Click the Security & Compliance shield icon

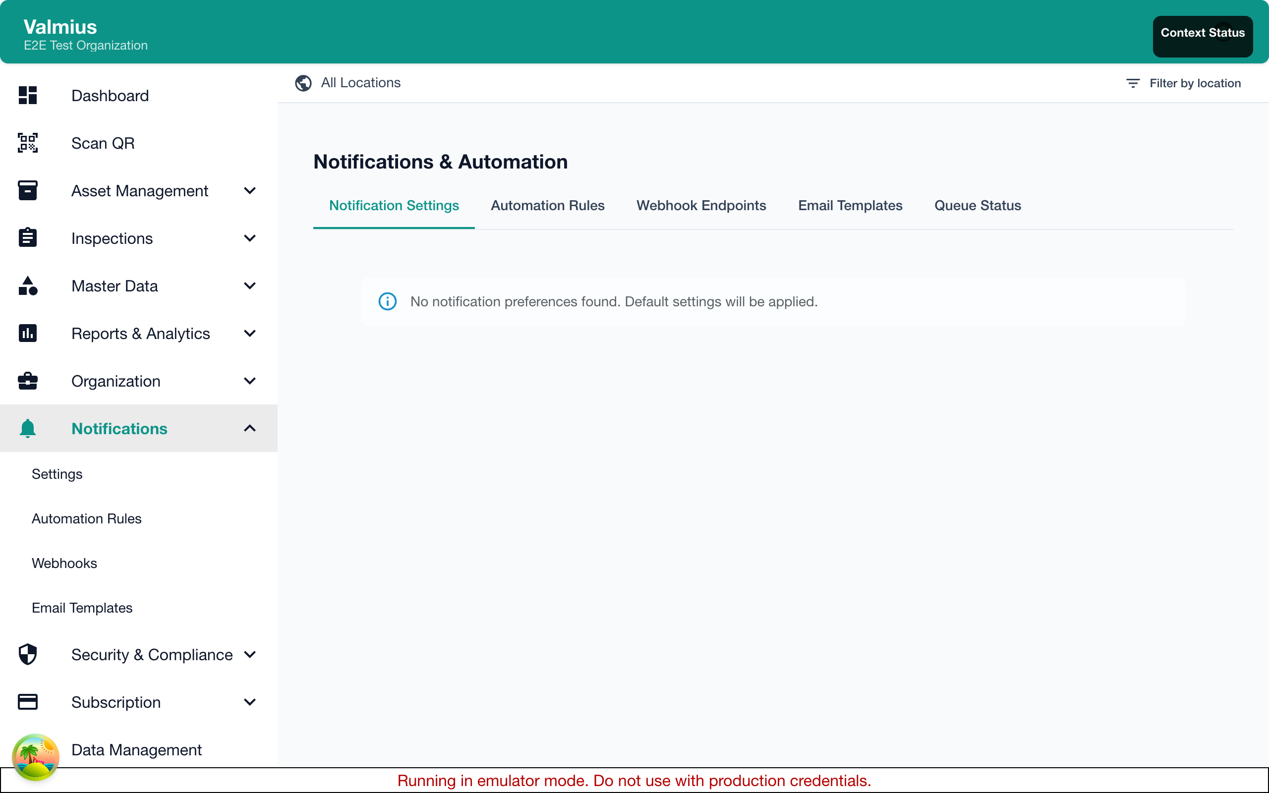point(27,655)
